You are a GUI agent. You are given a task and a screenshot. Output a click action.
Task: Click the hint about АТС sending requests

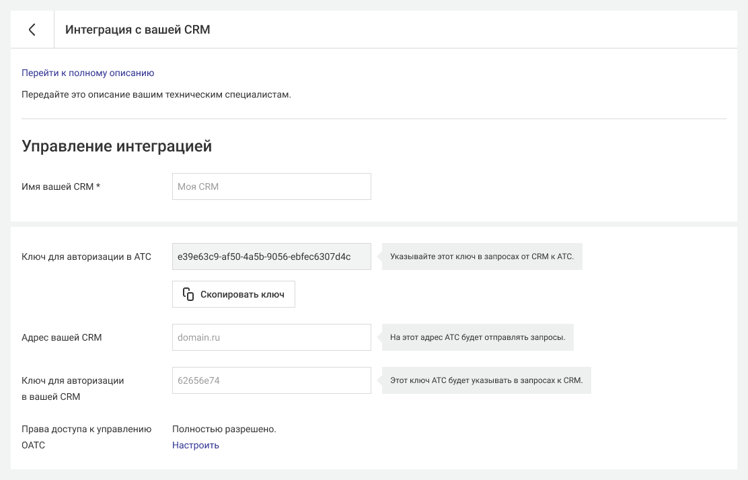[477, 337]
